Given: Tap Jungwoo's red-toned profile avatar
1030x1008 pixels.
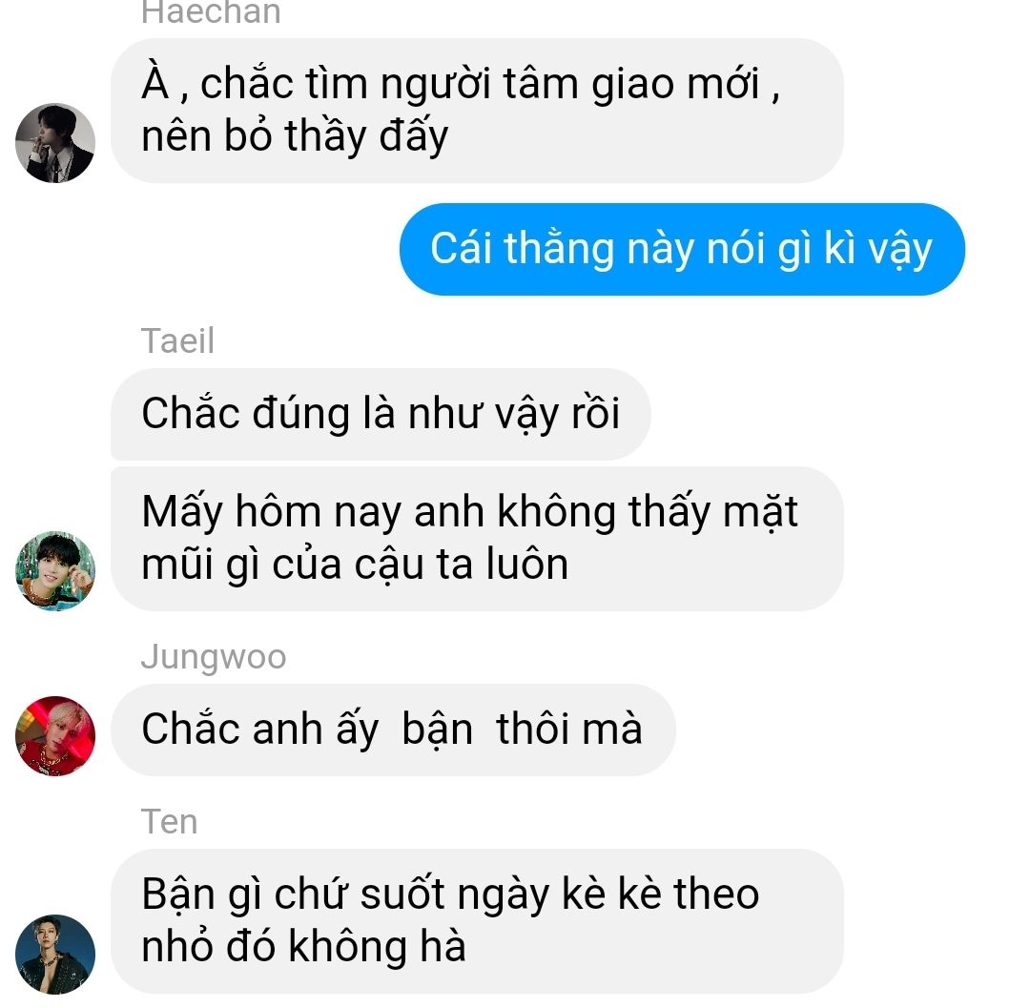Looking at the screenshot, I should point(55,736).
